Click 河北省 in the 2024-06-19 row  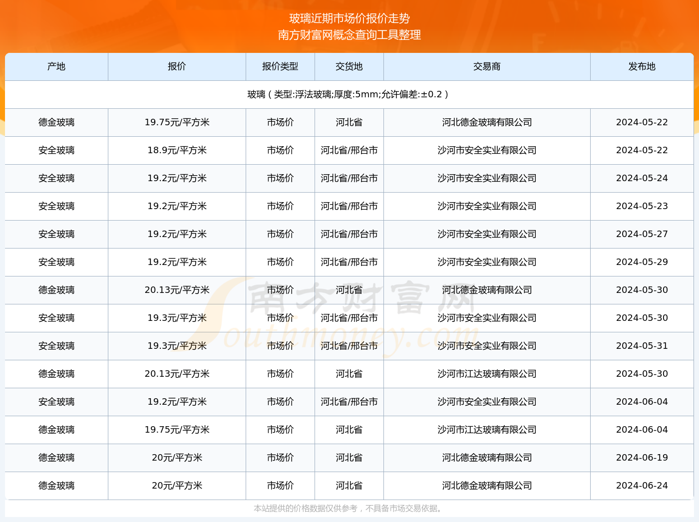point(349,458)
